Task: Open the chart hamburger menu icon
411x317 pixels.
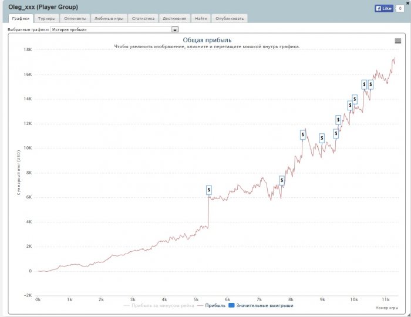Action: point(397,41)
